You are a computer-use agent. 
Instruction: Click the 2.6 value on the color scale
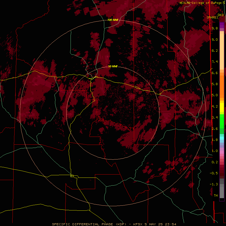coord(215,129)
